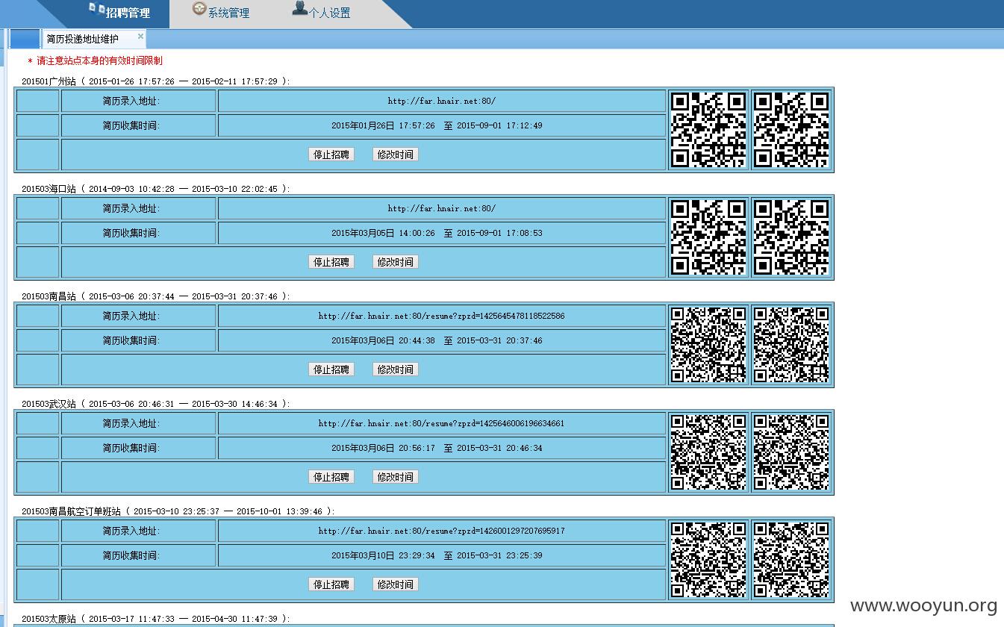The height and width of the screenshot is (627, 1004).
Task: Click first QR code of 南昌航空订单班站
Action: tap(708, 560)
